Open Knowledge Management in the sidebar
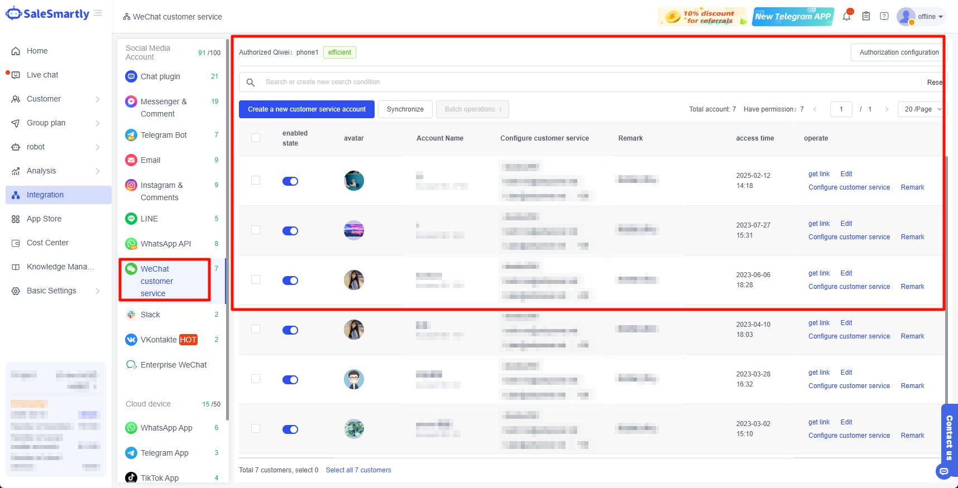The image size is (958, 488). tap(59, 267)
